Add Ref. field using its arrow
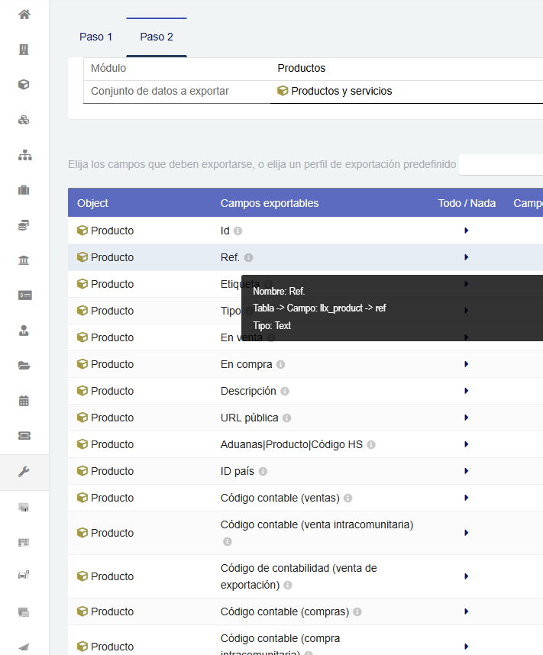This screenshot has width=543, height=655. (466, 257)
